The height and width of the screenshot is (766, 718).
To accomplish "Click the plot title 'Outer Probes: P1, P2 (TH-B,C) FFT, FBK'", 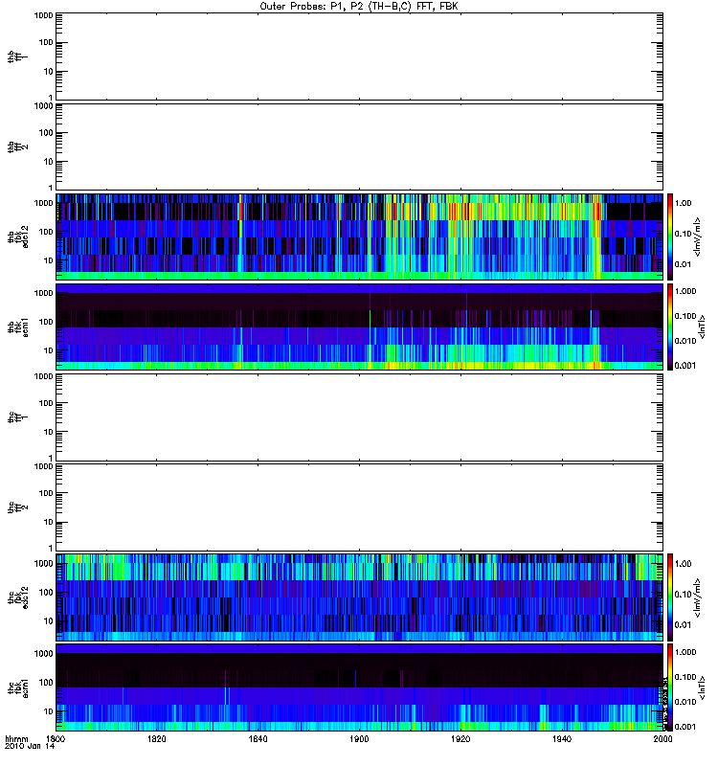I will pos(359,7).
